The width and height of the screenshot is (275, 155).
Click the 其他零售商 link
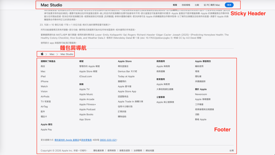click(86, 140)
